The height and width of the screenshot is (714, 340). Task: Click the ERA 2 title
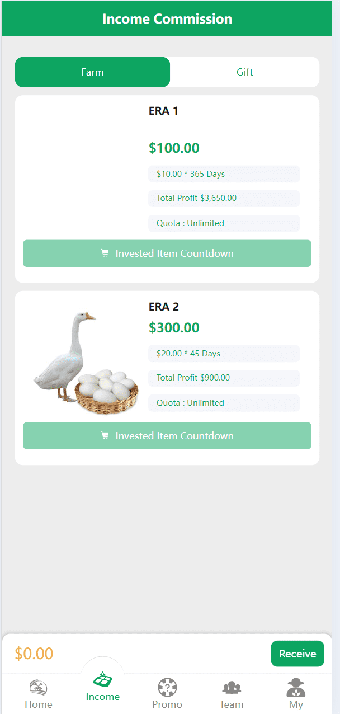(163, 307)
